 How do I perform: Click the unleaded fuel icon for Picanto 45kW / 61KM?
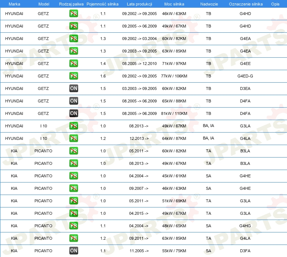[73, 175]
